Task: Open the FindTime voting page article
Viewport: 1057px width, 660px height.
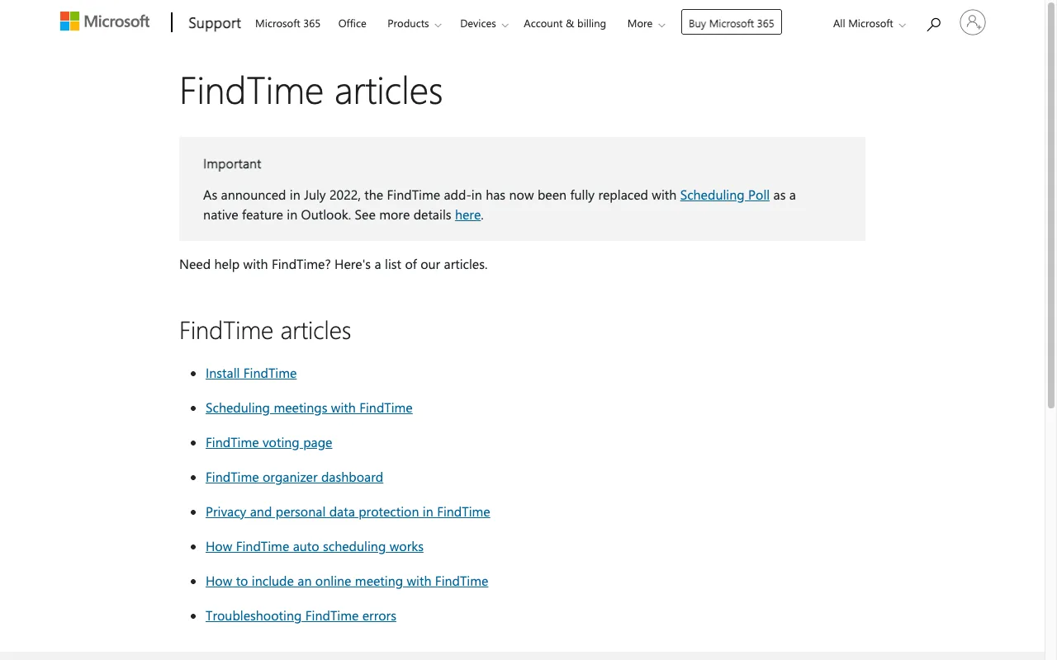Action: click(x=268, y=442)
